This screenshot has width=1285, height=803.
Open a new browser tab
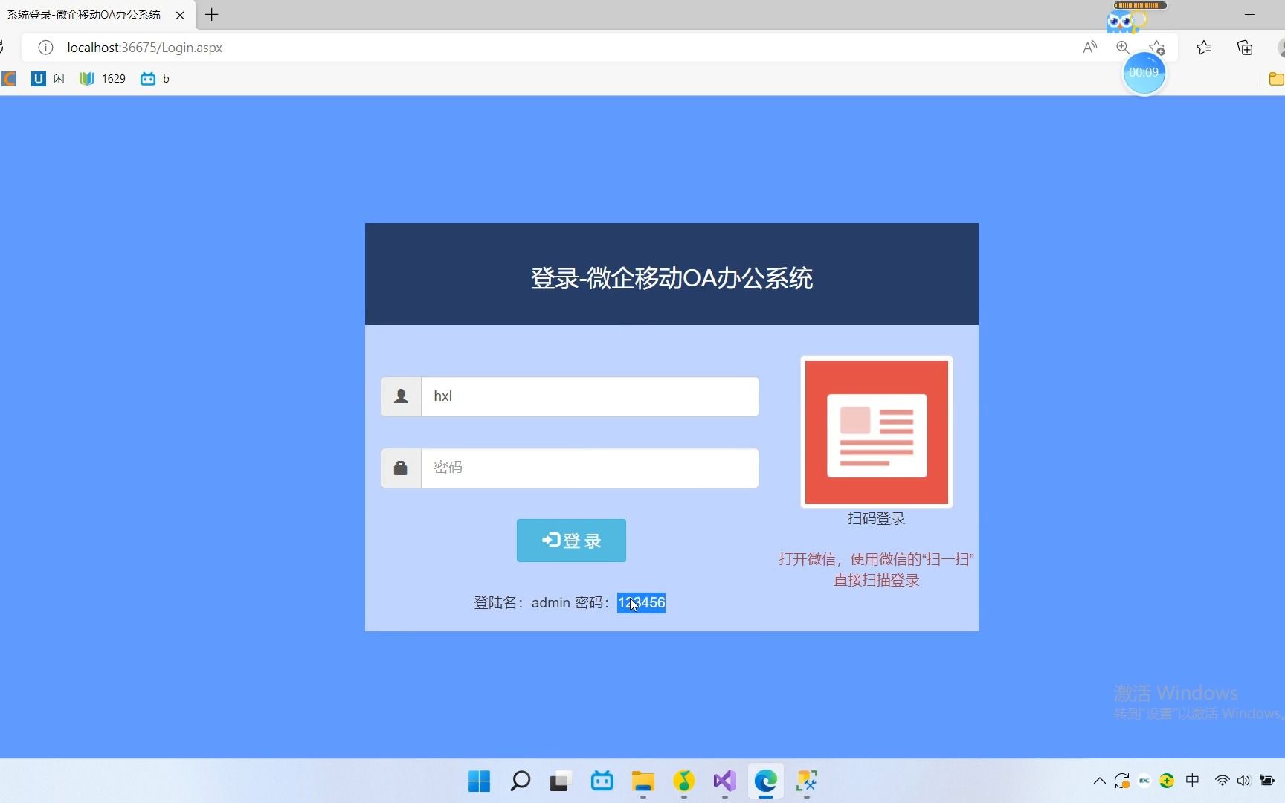(212, 14)
